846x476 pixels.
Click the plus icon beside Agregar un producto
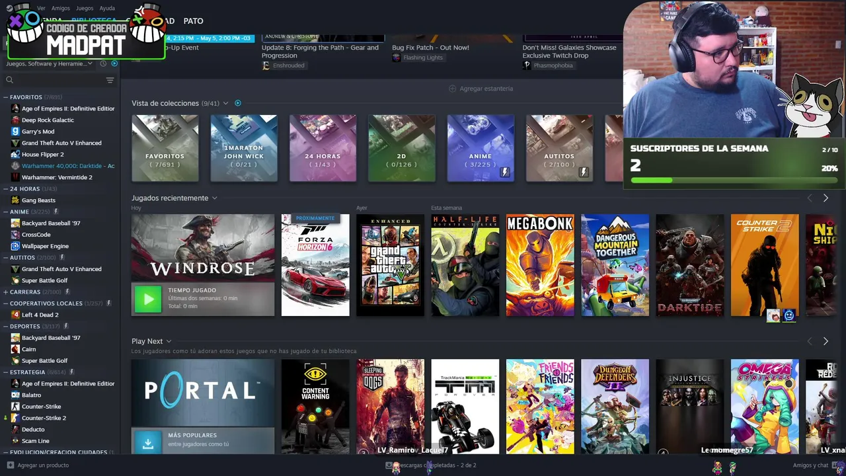[x=10, y=465]
